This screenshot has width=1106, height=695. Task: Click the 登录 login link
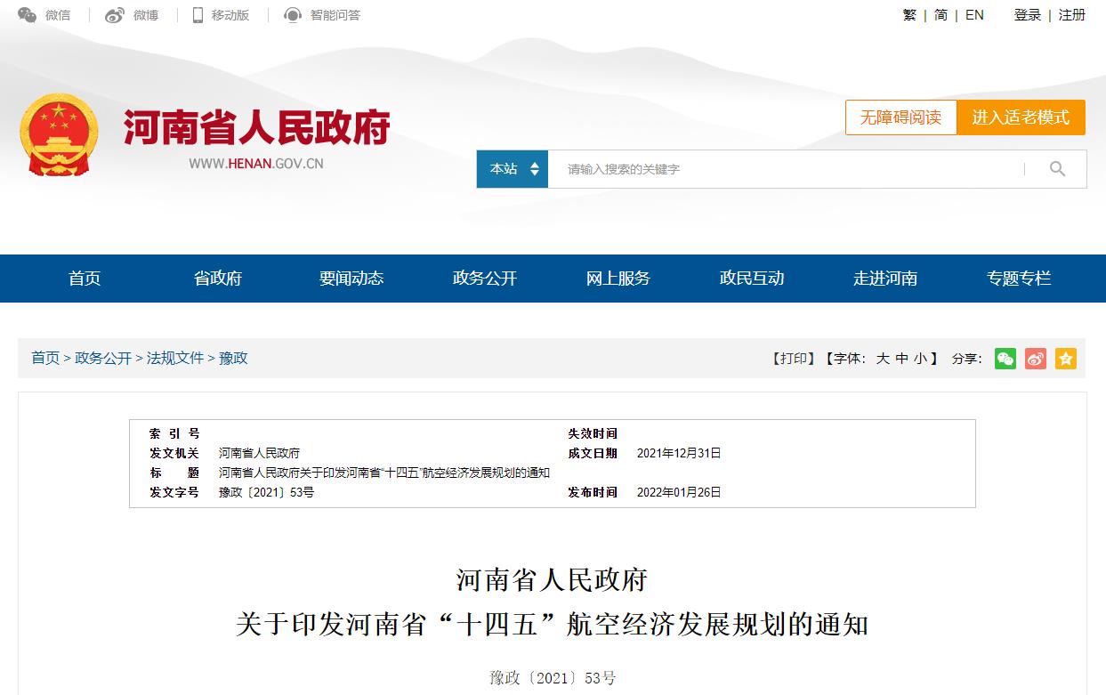click(x=1027, y=15)
